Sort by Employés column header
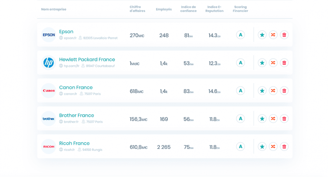The image size is (328, 177). pos(164,9)
